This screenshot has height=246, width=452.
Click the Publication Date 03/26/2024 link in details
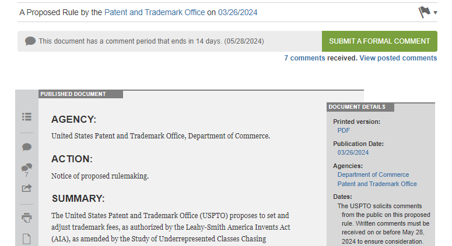click(353, 152)
